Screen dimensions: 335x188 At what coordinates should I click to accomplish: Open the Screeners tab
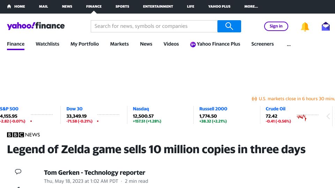click(x=262, y=44)
